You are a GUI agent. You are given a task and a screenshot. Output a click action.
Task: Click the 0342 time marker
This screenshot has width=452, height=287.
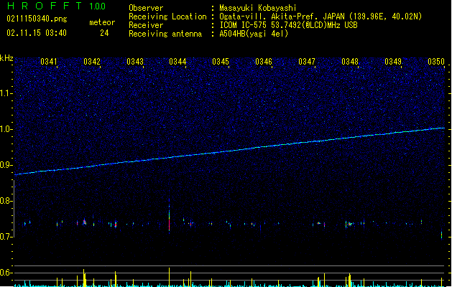click(92, 62)
